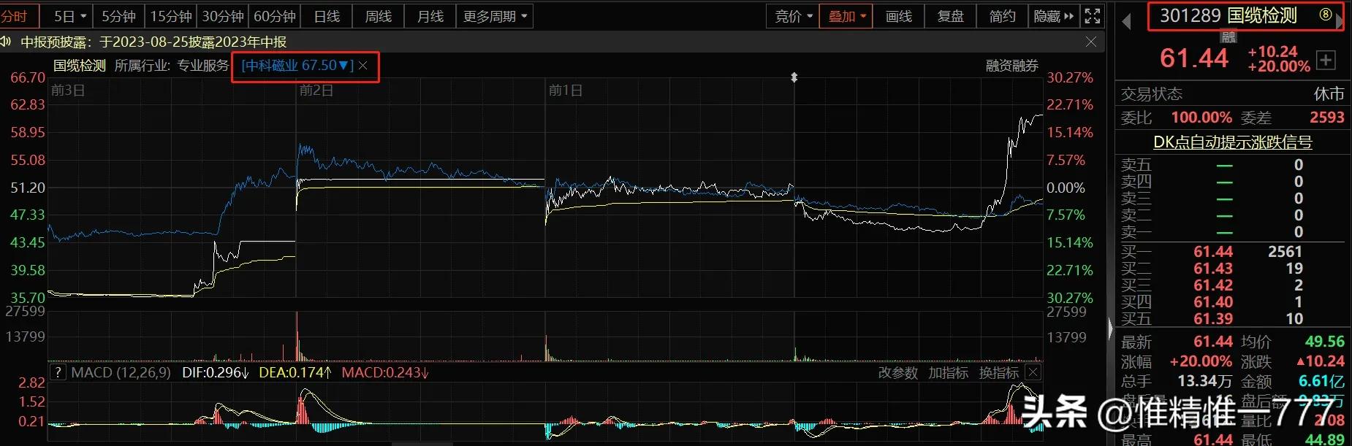The image size is (1352, 446).
Task: Click the 买三 price 61.42
Action: (x=1213, y=285)
